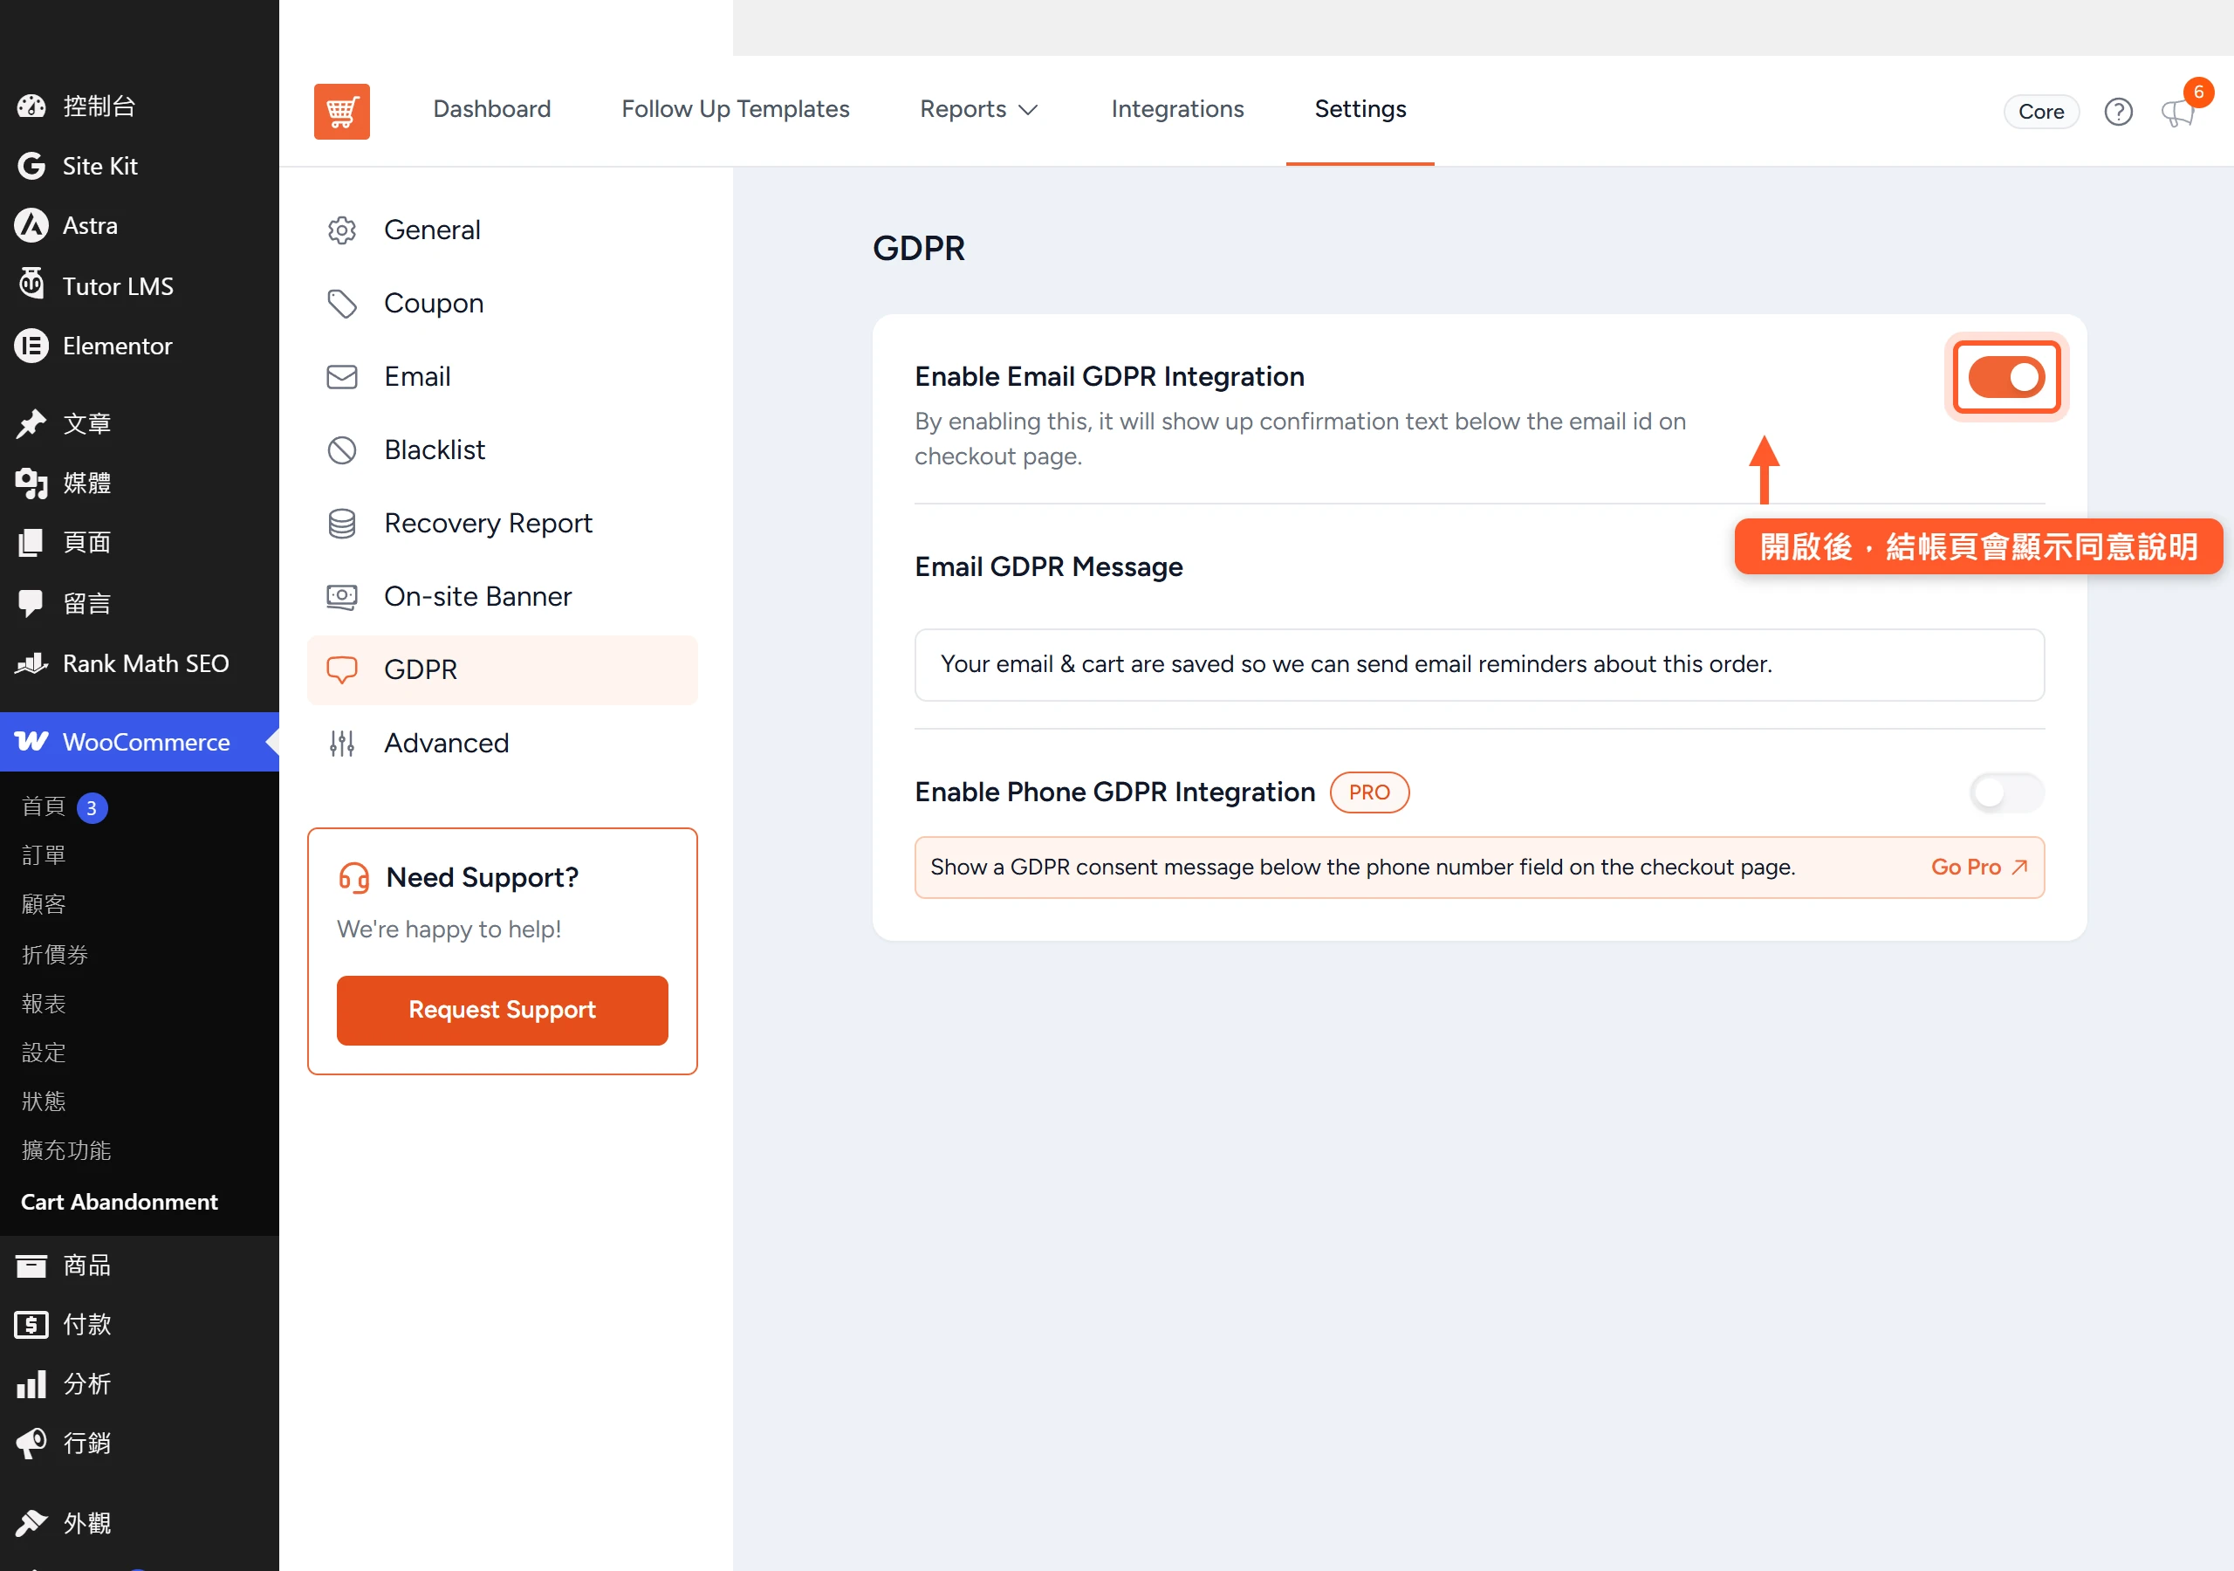Open the Dashboard tab
The image size is (2234, 1571).
click(x=492, y=109)
